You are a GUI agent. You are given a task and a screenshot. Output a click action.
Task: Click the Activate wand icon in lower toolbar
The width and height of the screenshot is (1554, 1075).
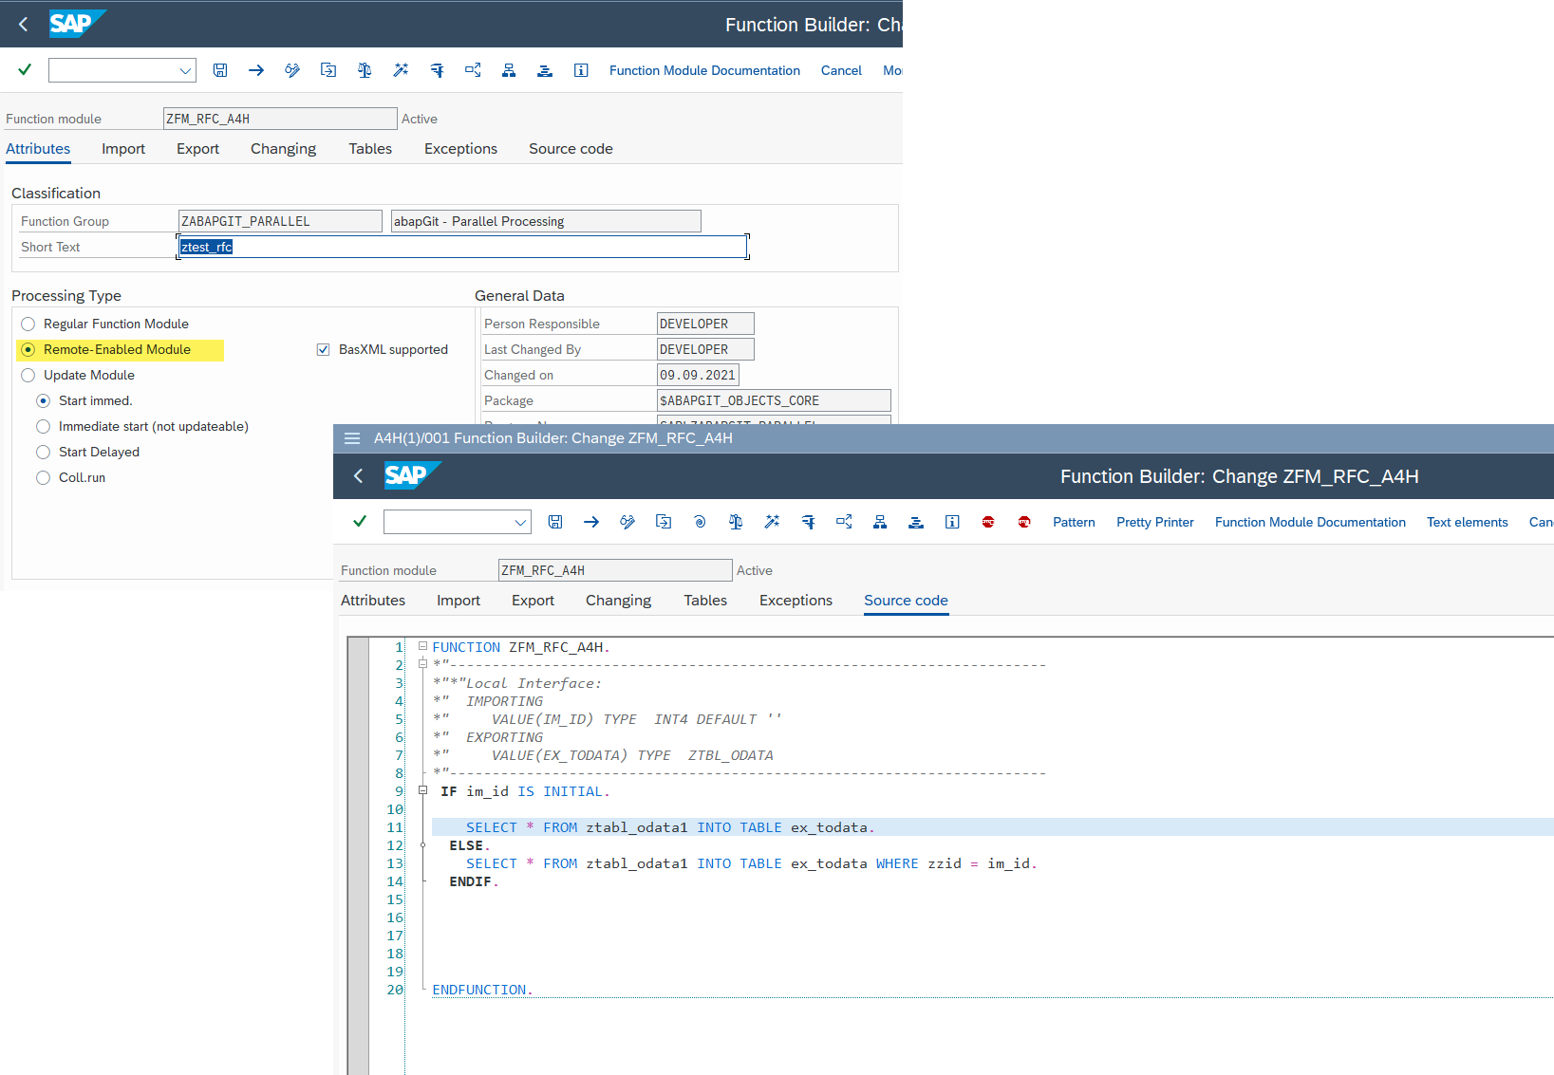tap(772, 522)
